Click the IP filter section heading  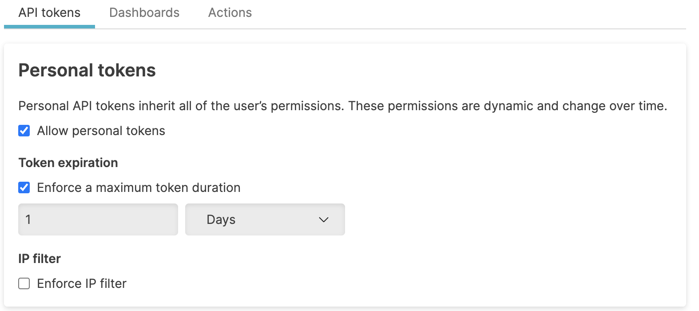[40, 259]
